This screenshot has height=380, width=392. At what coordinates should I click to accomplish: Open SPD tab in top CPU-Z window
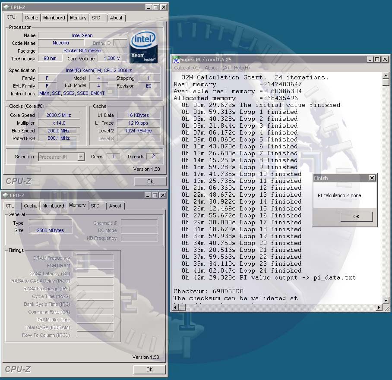coord(96,18)
